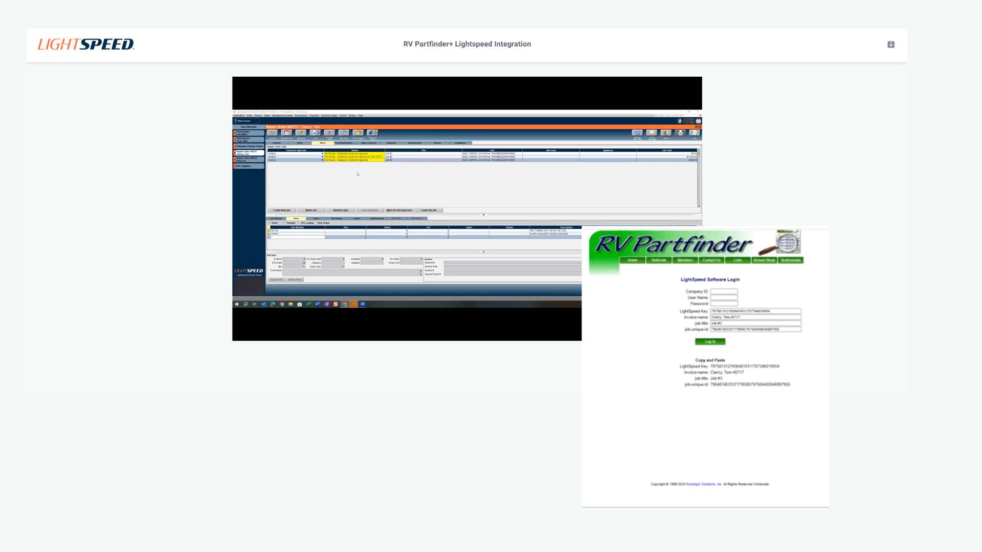The image size is (982, 552).
Task: Click Home in RV Partfinder navigation
Action: 633,260
